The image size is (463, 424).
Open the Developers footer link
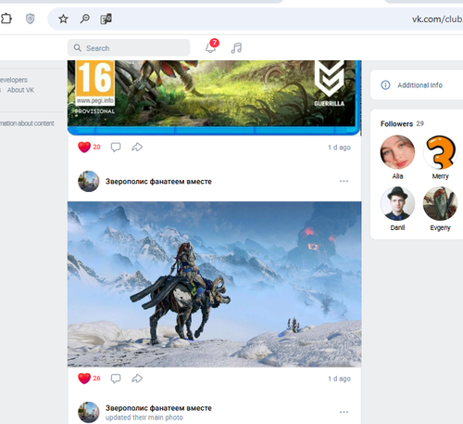[x=14, y=80]
